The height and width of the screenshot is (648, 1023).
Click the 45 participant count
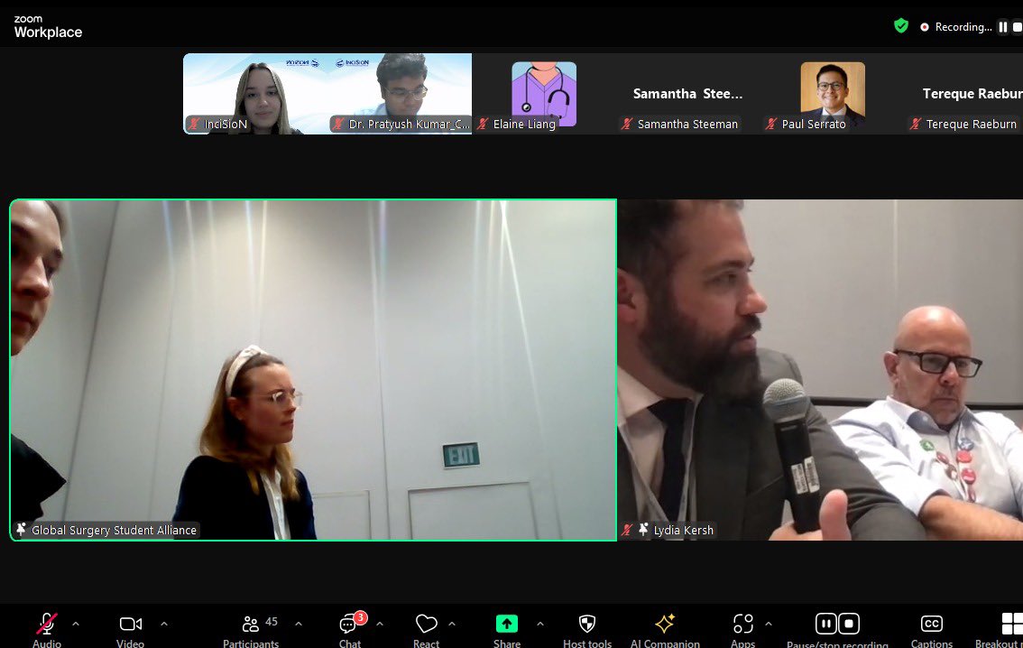pyautogui.click(x=272, y=621)
